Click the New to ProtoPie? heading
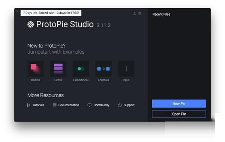Screen dimensions: 225x142 [46, 46]
